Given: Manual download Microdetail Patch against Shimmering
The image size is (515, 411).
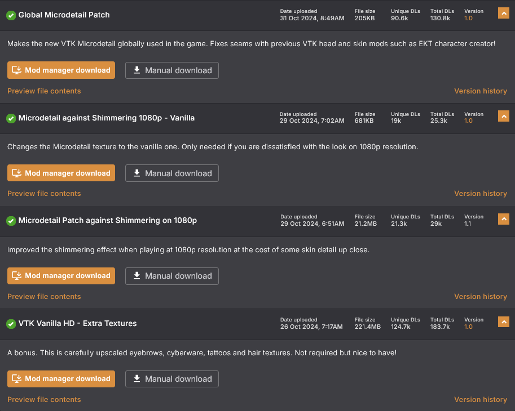Looking at the screenshot, I should tap(172, 276).
